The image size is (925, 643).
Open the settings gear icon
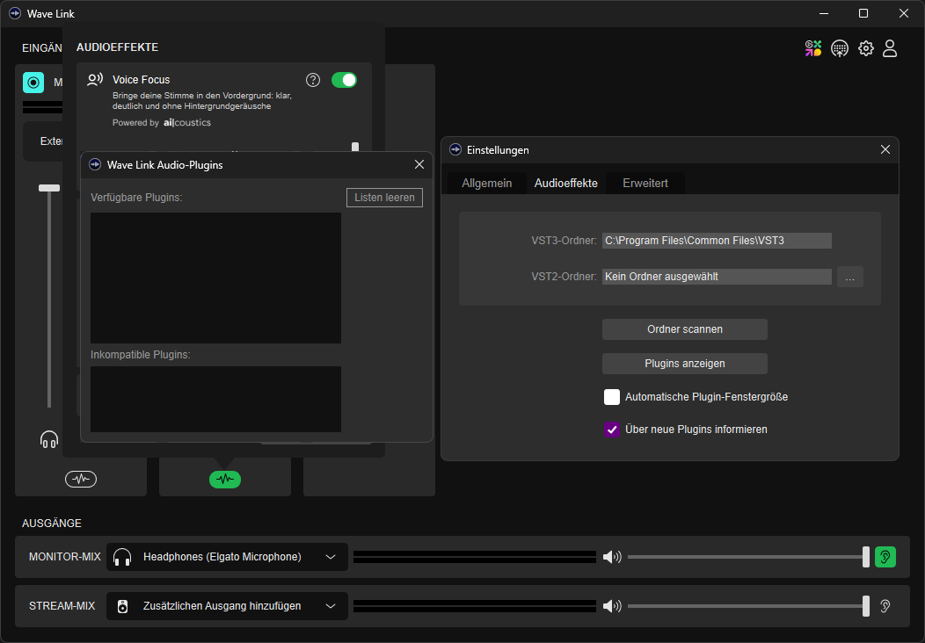pos(866,48)
